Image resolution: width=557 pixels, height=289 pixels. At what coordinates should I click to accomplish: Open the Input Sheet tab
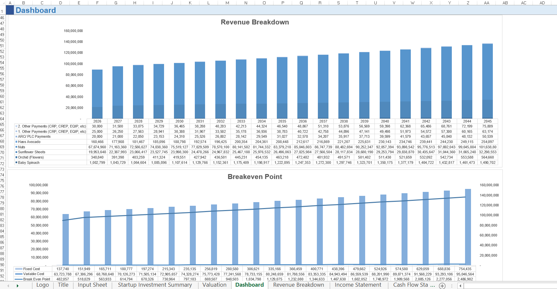click(x=92, y=285)
